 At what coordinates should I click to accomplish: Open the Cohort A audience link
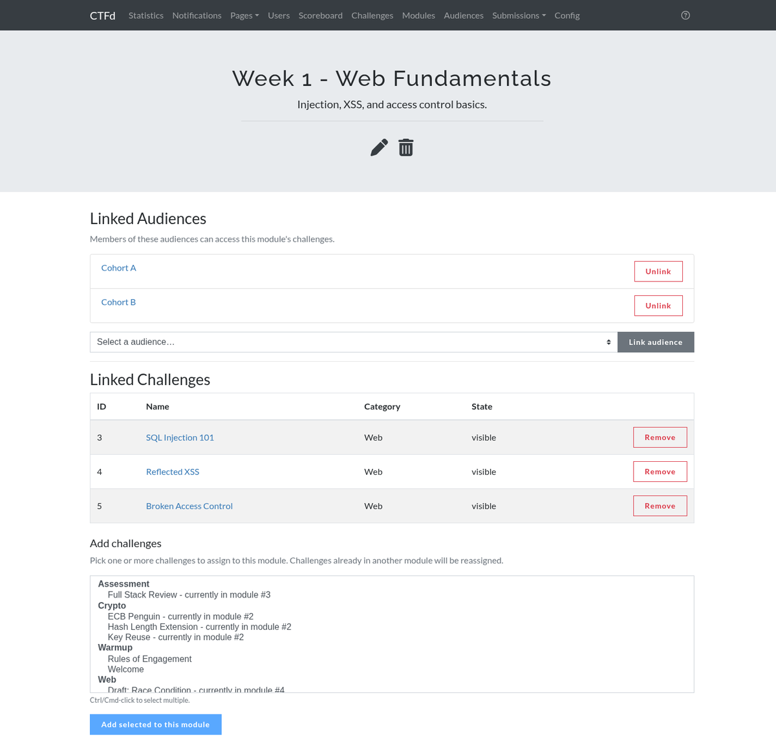(x=118, y=268)
